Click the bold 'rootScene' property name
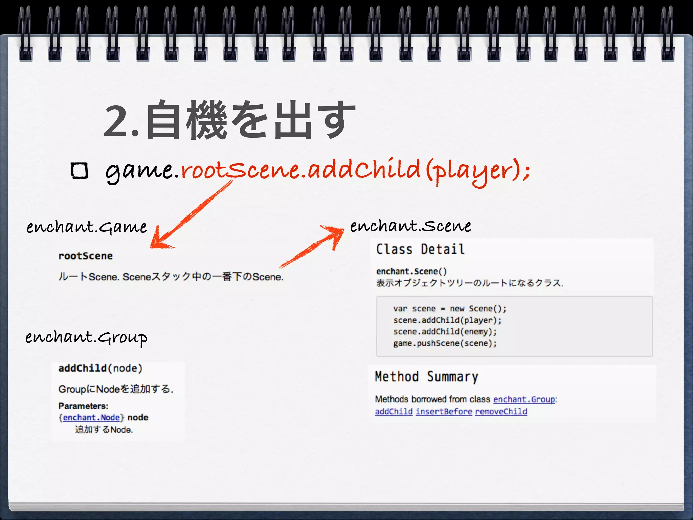Viewport: 693px width, 520px height. (85, 256)
